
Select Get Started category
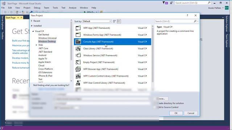click(43, 35)
